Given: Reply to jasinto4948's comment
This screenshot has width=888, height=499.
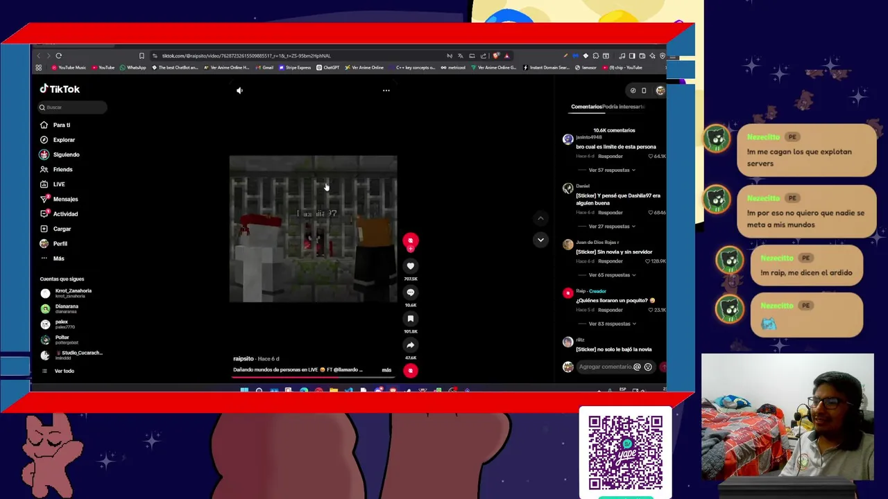Looking at the screenshot, I should point(610,157).
